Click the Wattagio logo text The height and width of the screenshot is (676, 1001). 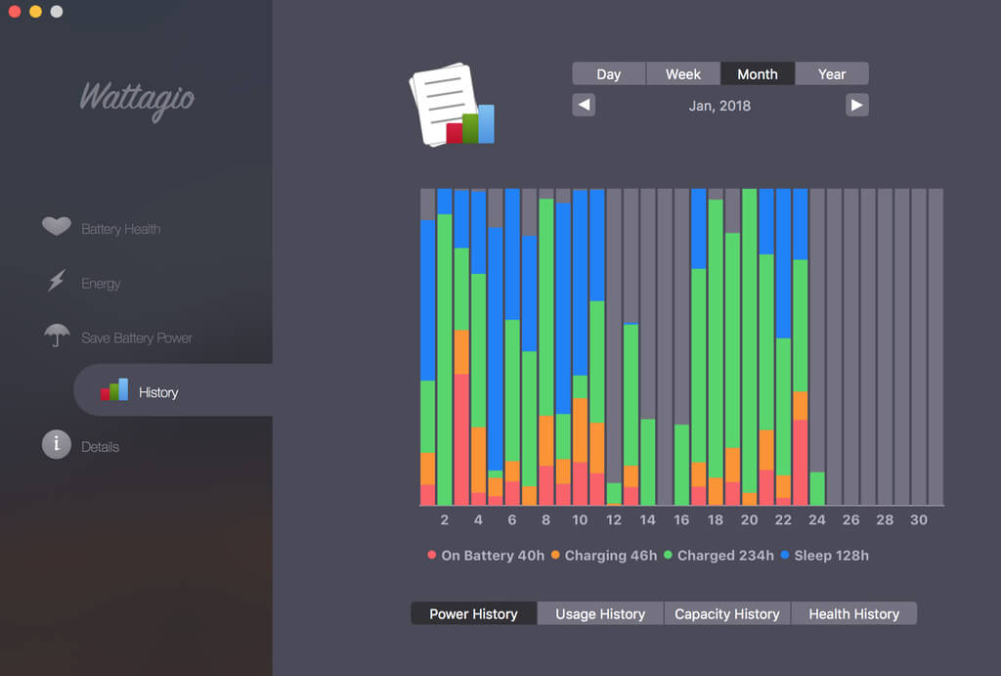tap(137, 99)
